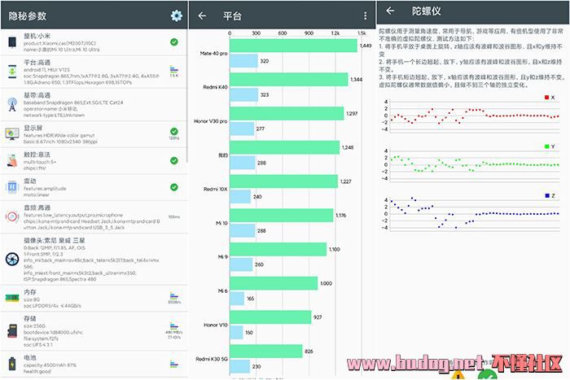Tap the Z-axis gyroscope scatter chart
This screenshot has width=570, height=380.
[471, 214]
